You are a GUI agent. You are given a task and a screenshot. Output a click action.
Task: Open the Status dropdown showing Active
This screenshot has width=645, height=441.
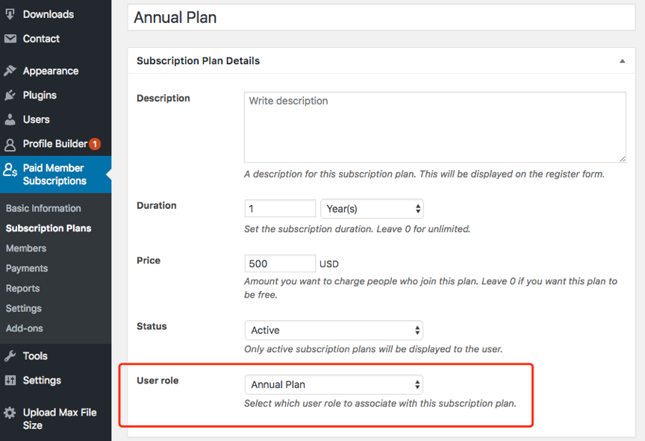point(333,330)
